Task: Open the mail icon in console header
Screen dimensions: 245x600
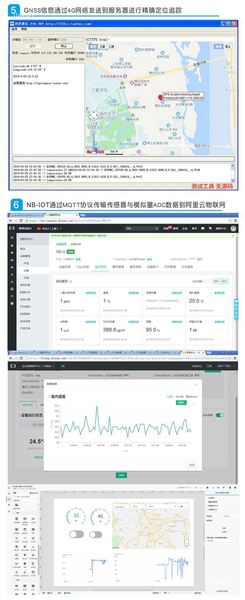Action: coord(203,228)
